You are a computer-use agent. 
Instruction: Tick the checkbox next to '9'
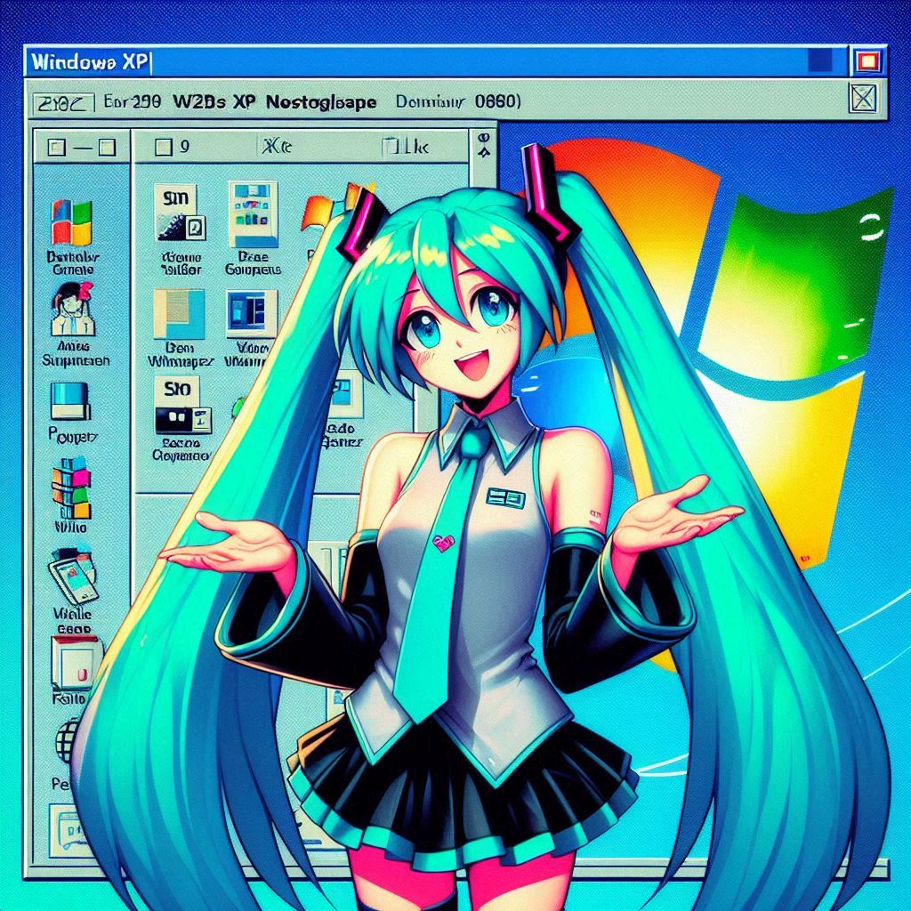pos(164,148)
